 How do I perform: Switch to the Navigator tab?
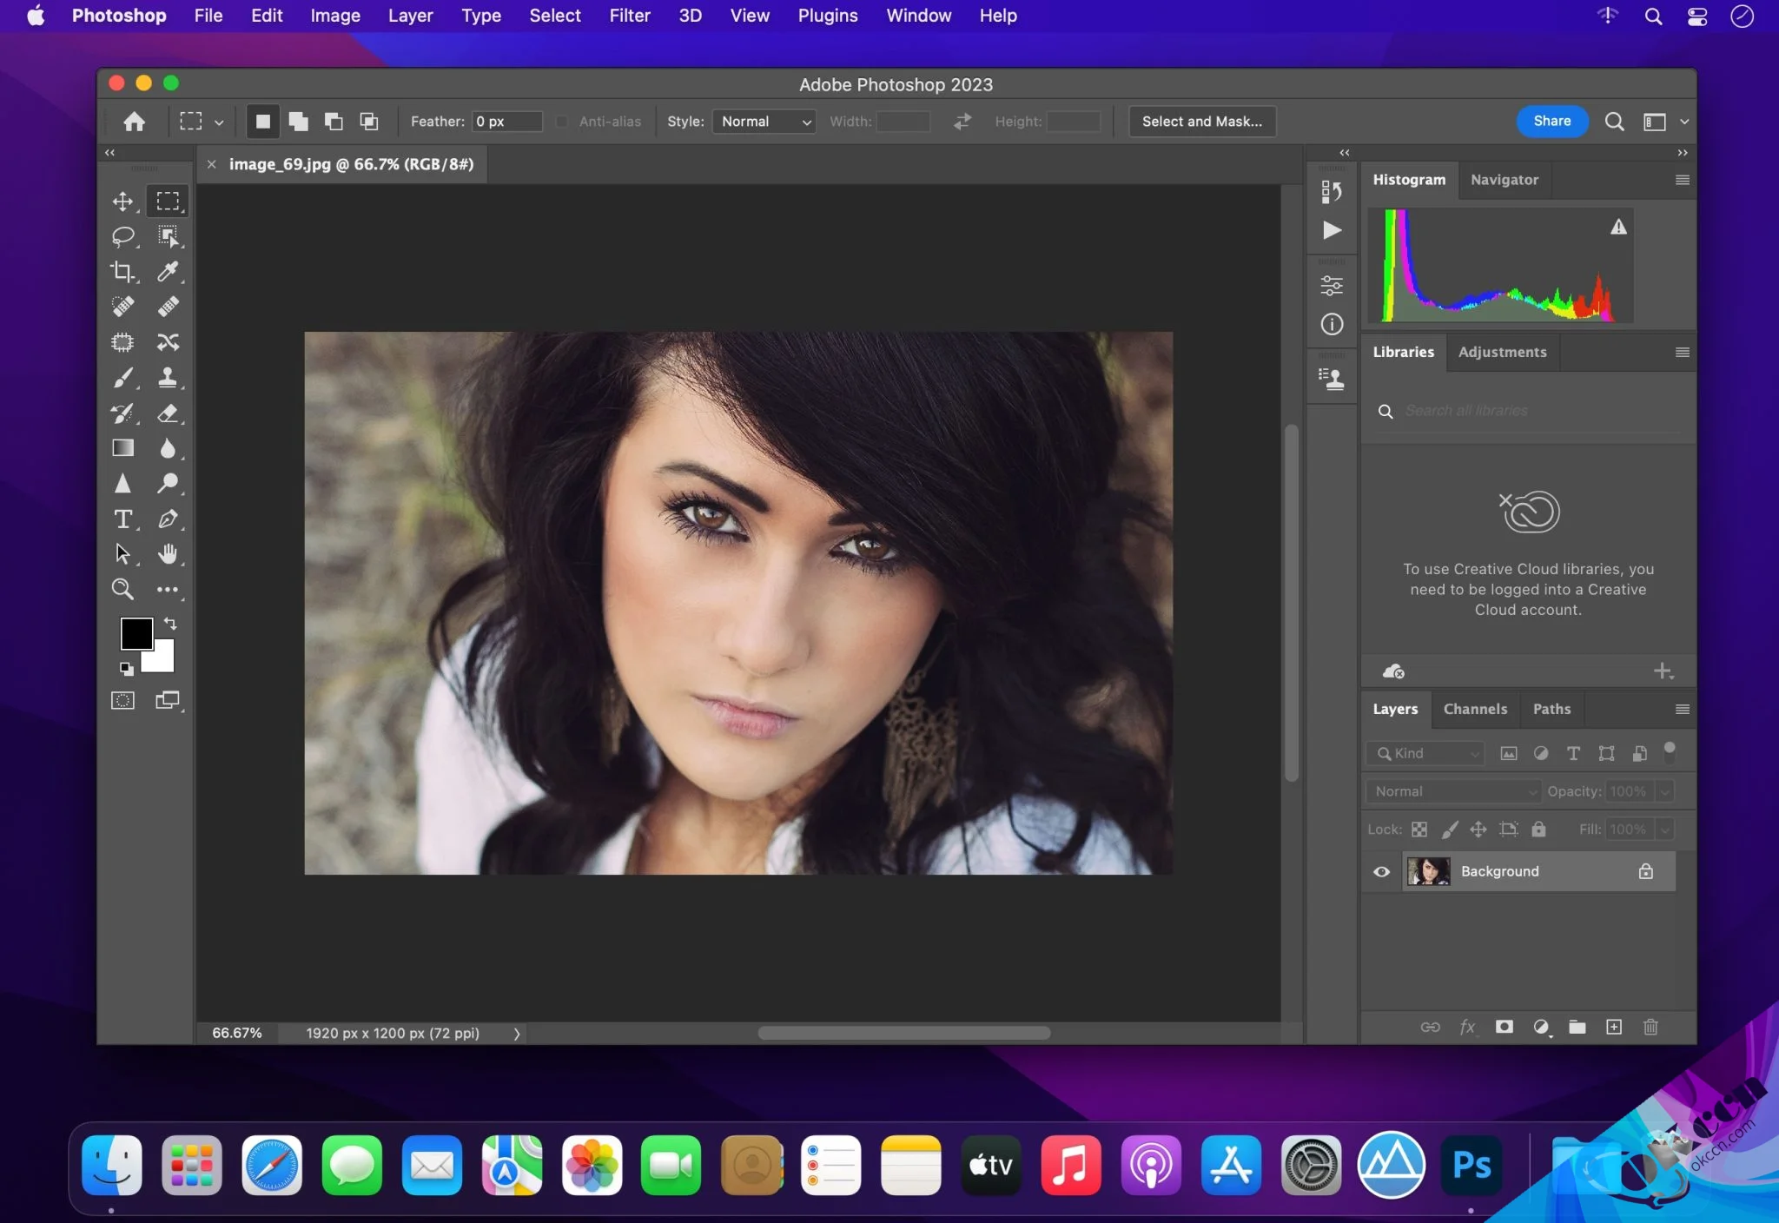[1504, 180]
